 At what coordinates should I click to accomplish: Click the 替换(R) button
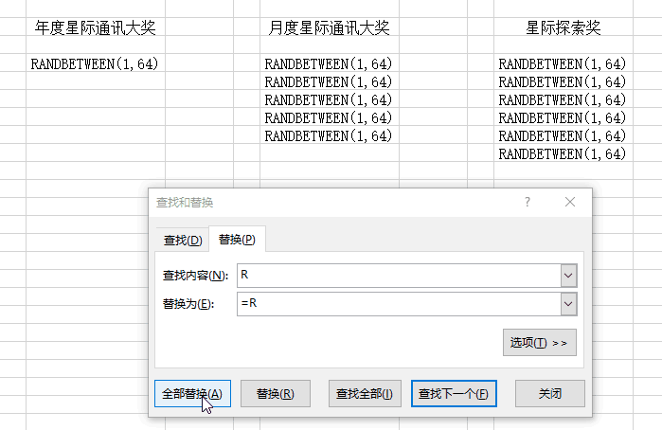[276, 394]
